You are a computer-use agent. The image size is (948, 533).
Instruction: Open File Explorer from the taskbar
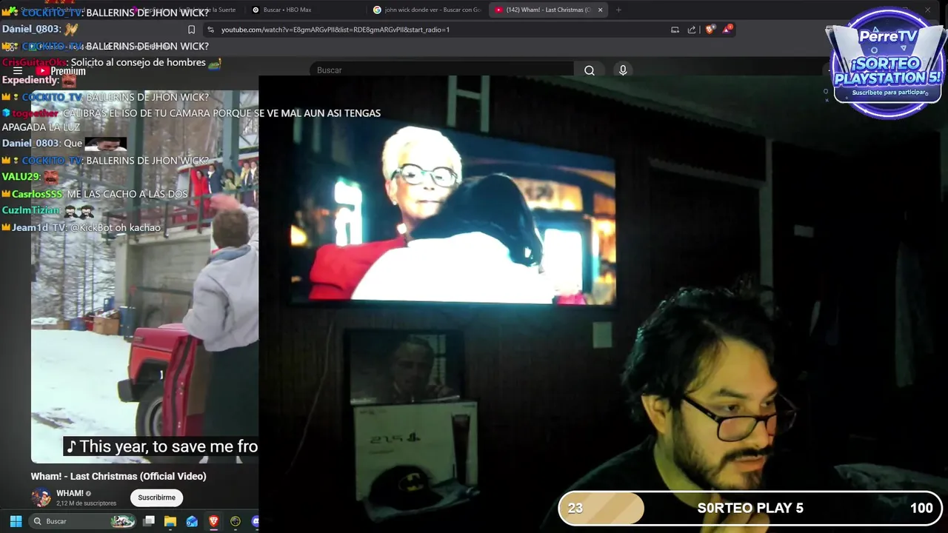coord(170,521)
